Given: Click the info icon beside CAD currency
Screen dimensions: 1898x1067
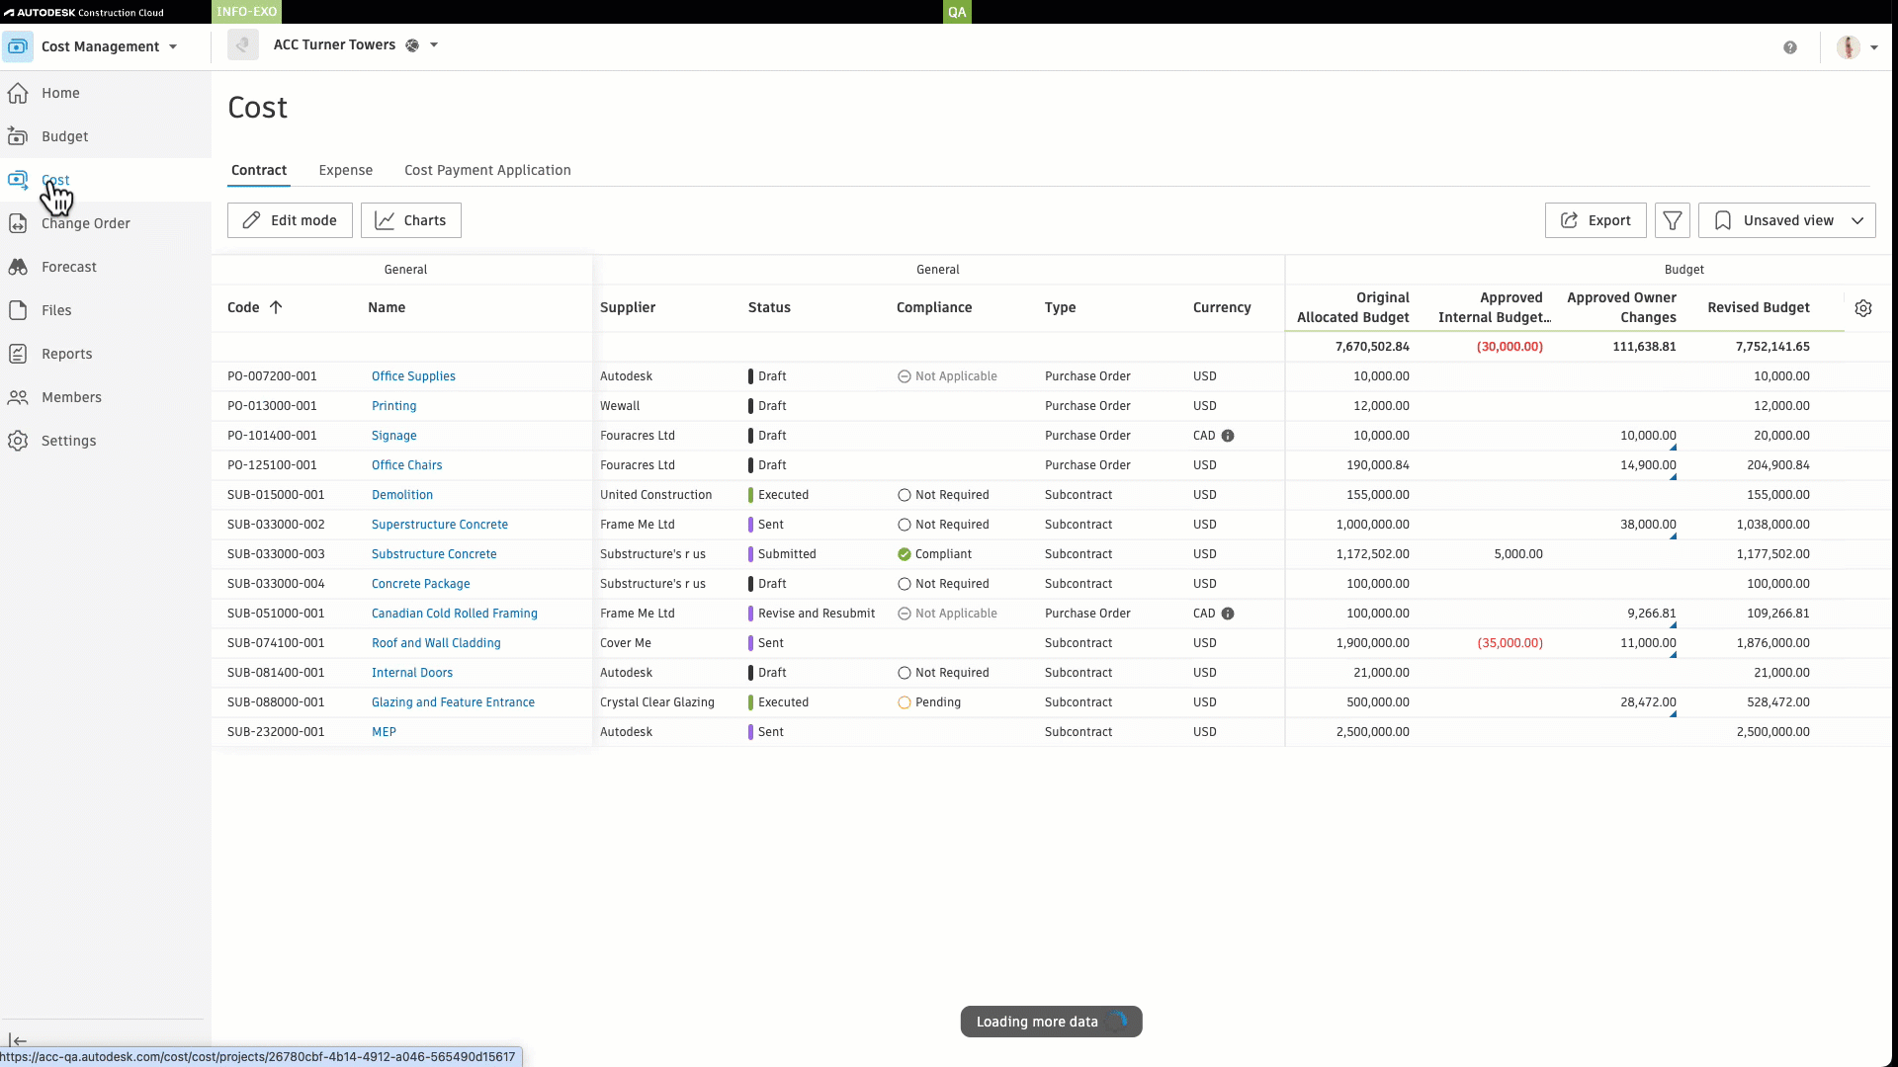Looking at the screenshot, I should [x=1228, y=436].
